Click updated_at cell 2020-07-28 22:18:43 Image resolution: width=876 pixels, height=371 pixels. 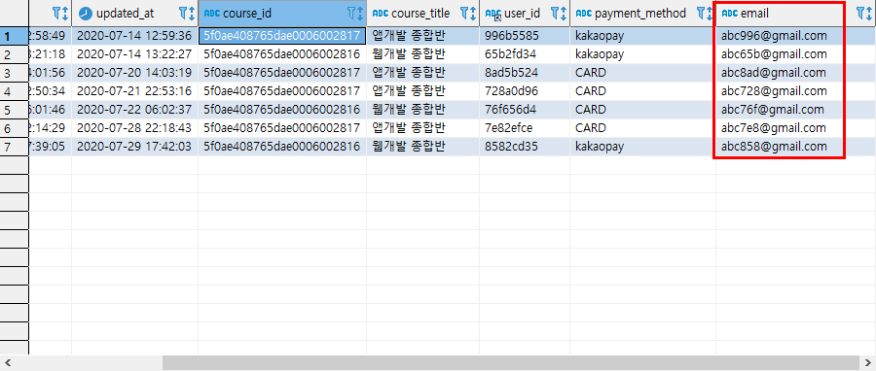(x=134, y=128)
